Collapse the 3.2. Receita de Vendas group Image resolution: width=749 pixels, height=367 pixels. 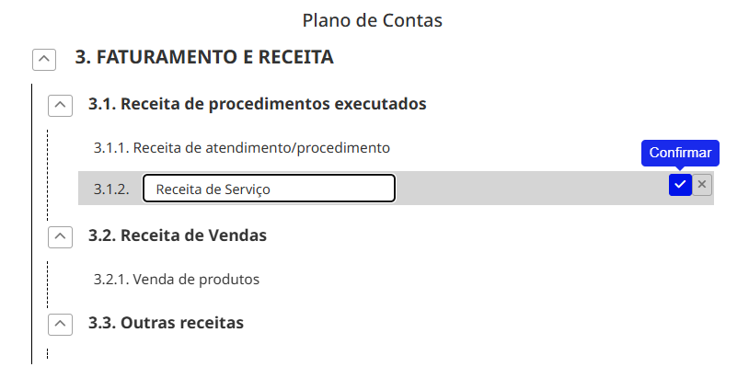point(60,236)
